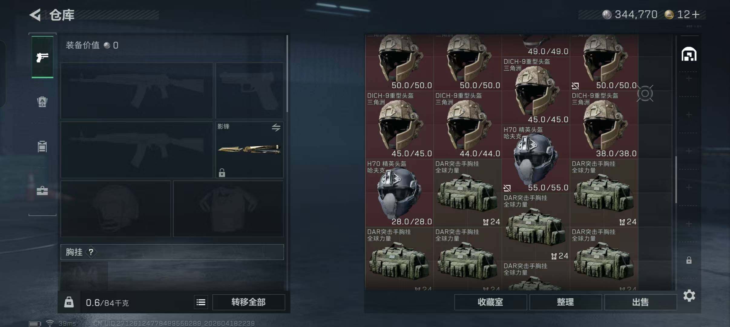The width and height of the screenshot is (730, 327).
Task: Expand the first empty stash slot plus
Action: point(689,79)
